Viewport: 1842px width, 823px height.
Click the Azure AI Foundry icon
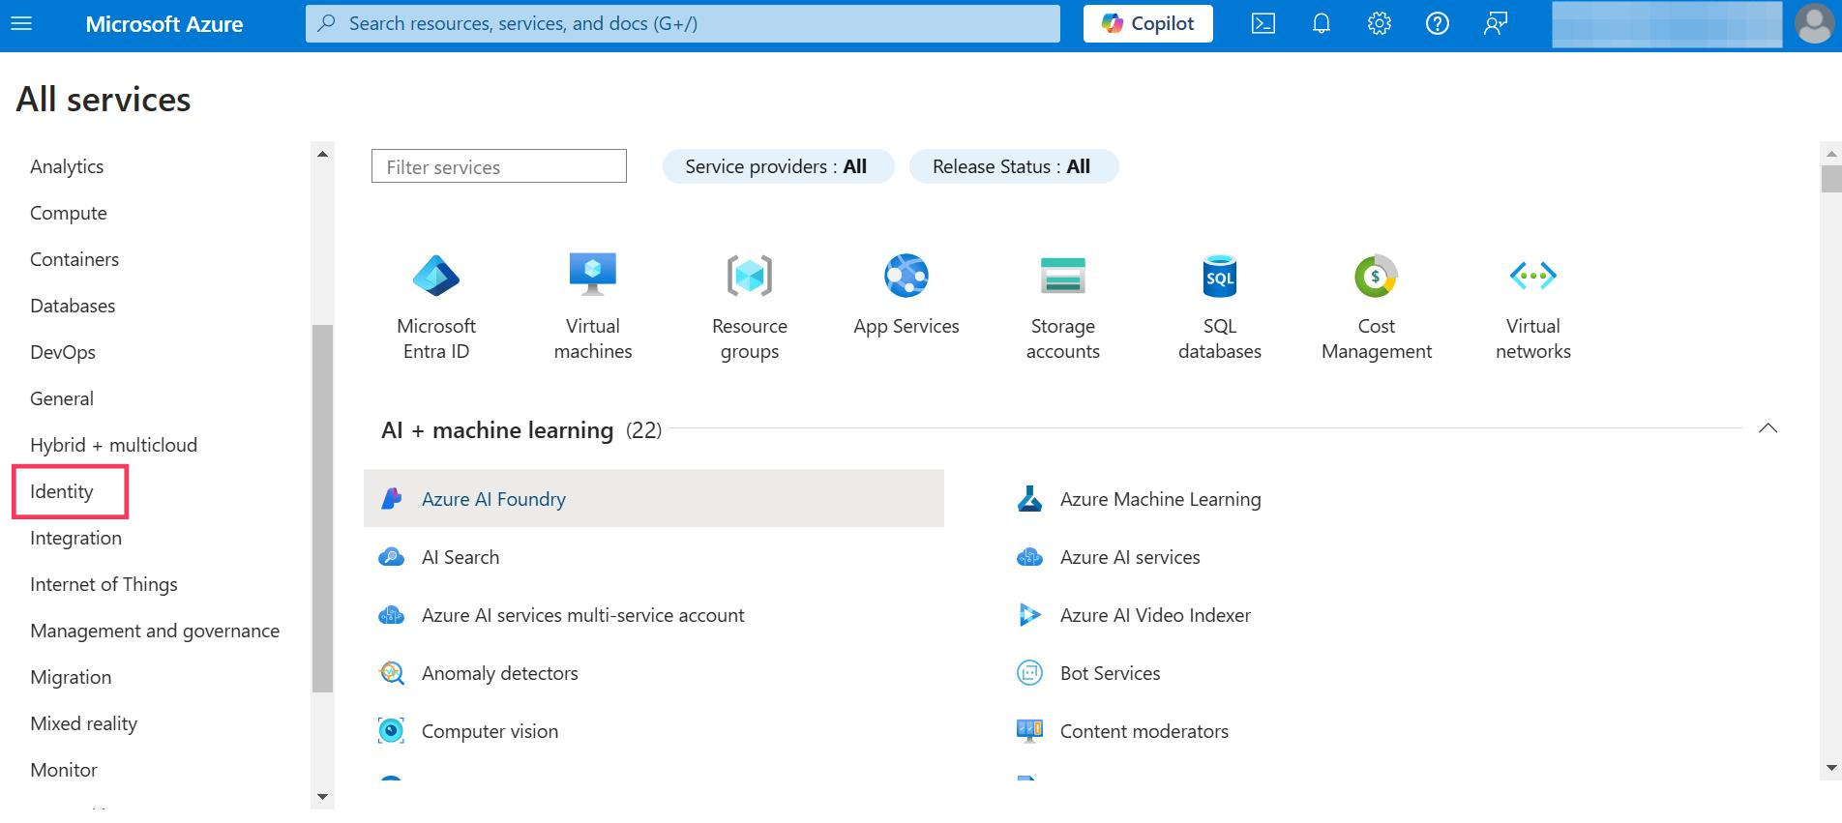392,499
